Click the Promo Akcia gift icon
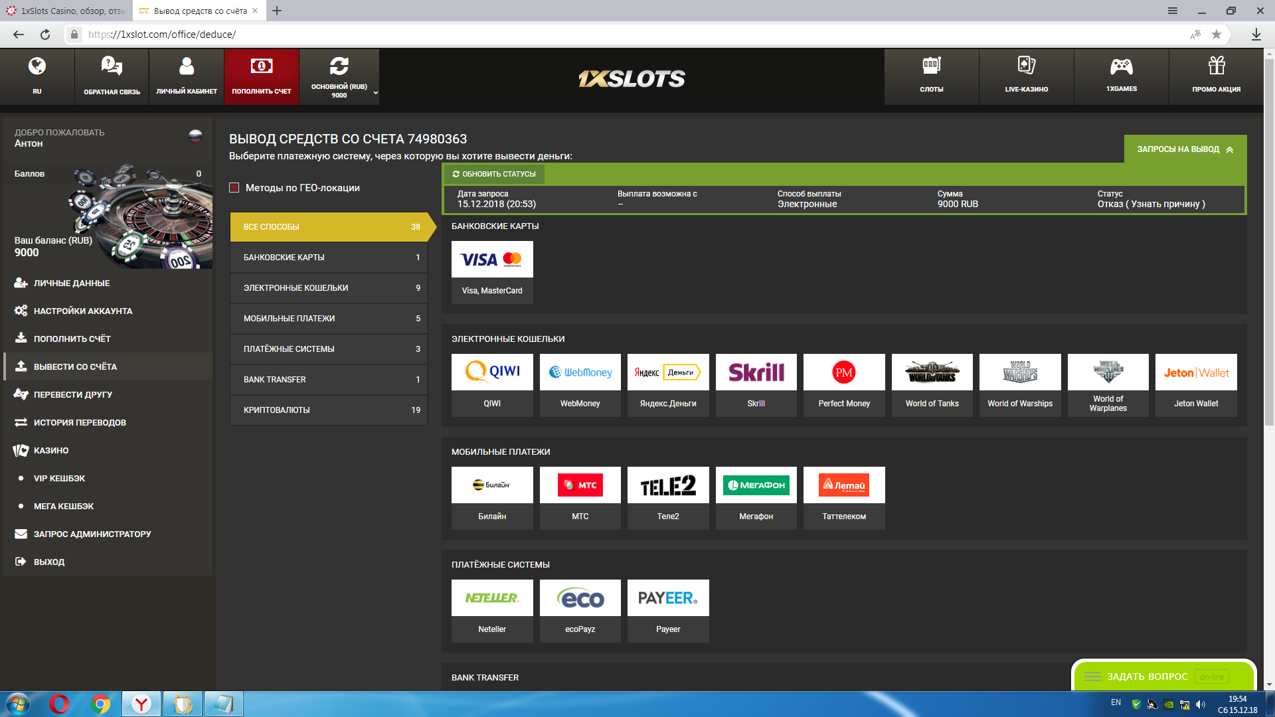The image size is (1275, 717). tap(1216, 66)
